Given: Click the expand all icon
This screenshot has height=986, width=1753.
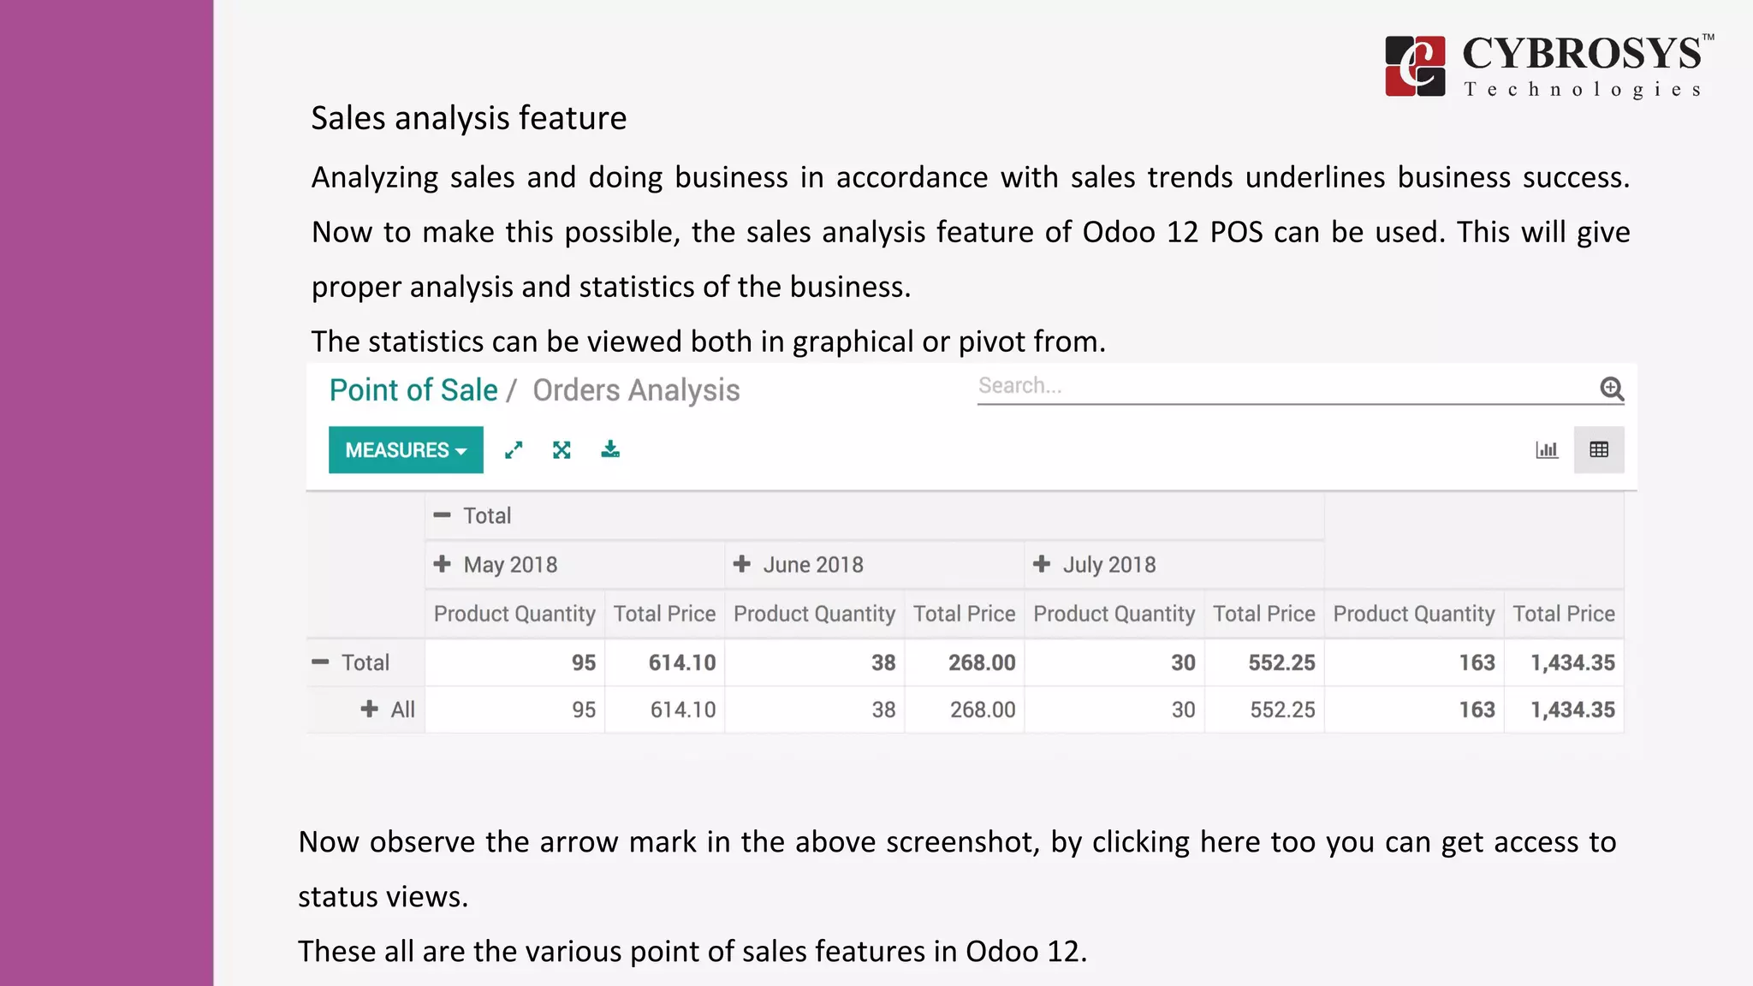Looking at the screenshot, I should click(x=562, y=450).
